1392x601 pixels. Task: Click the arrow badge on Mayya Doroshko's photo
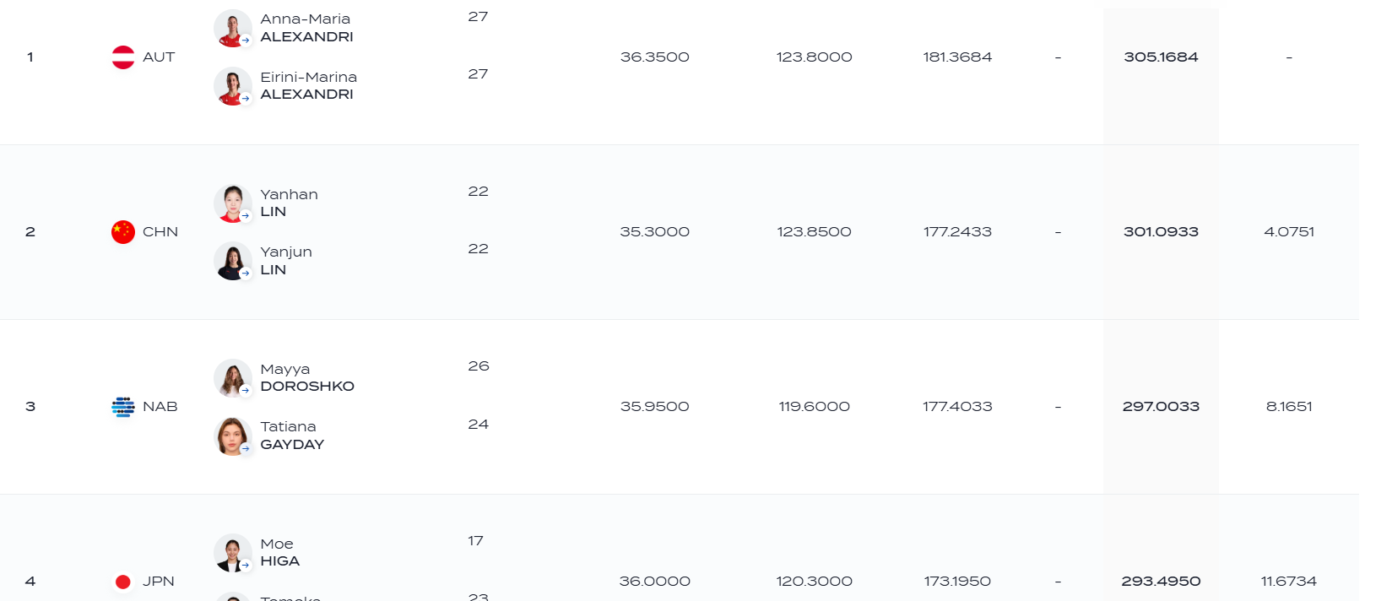[x=246, y=391]
